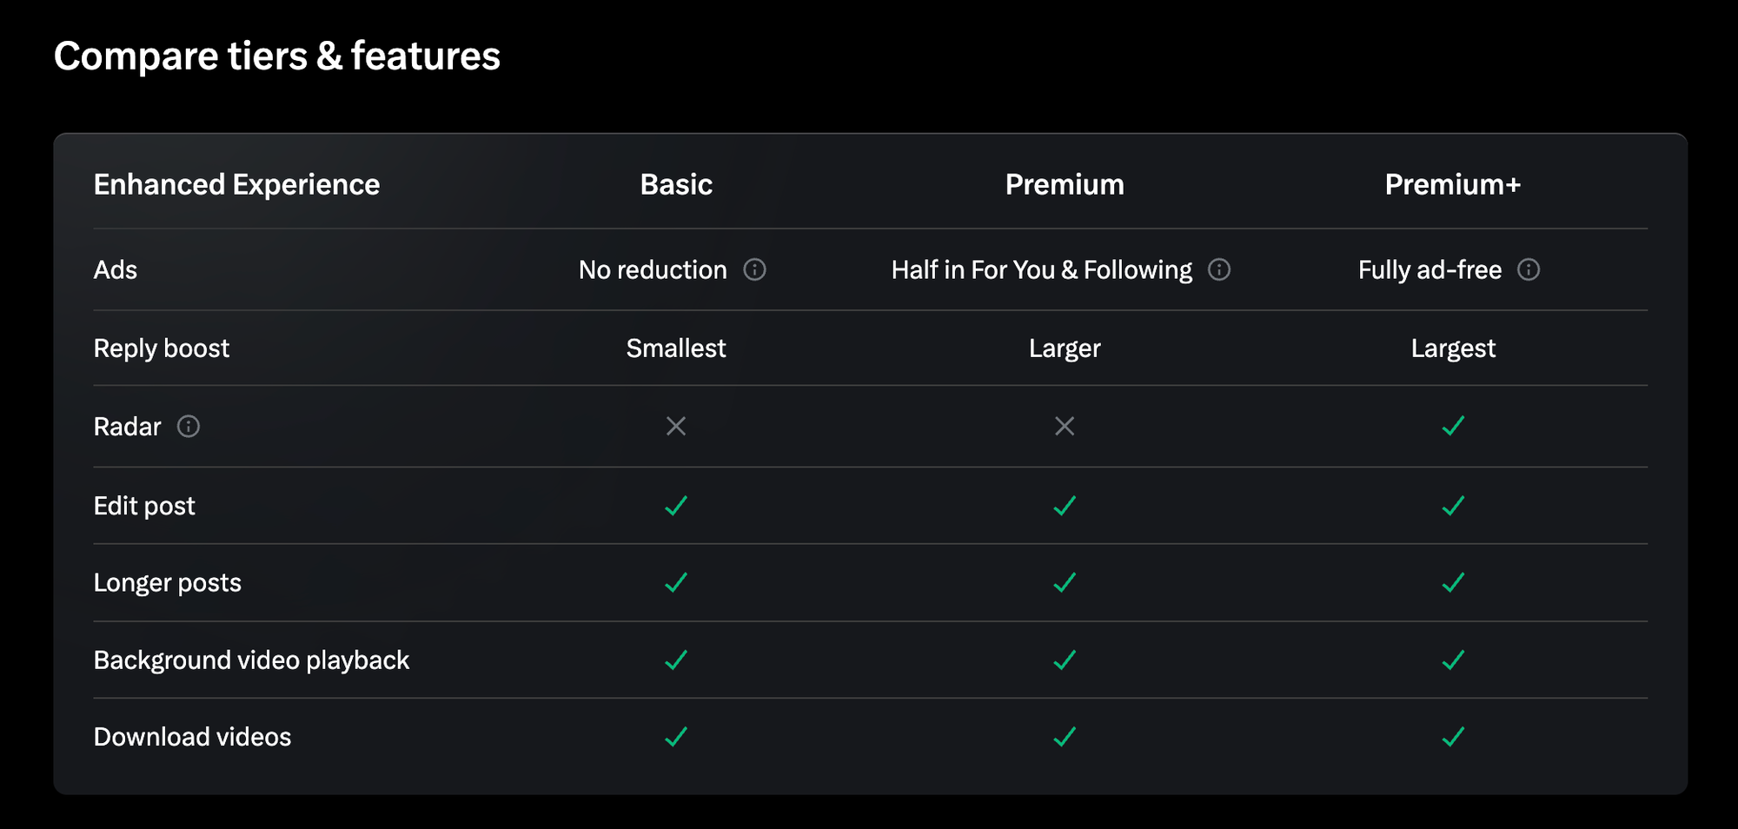The height and width of the screenshot is (829, 1738).
Task: Click Longer posts checkmark under Premium
Action: click(x=1065, y=582)
